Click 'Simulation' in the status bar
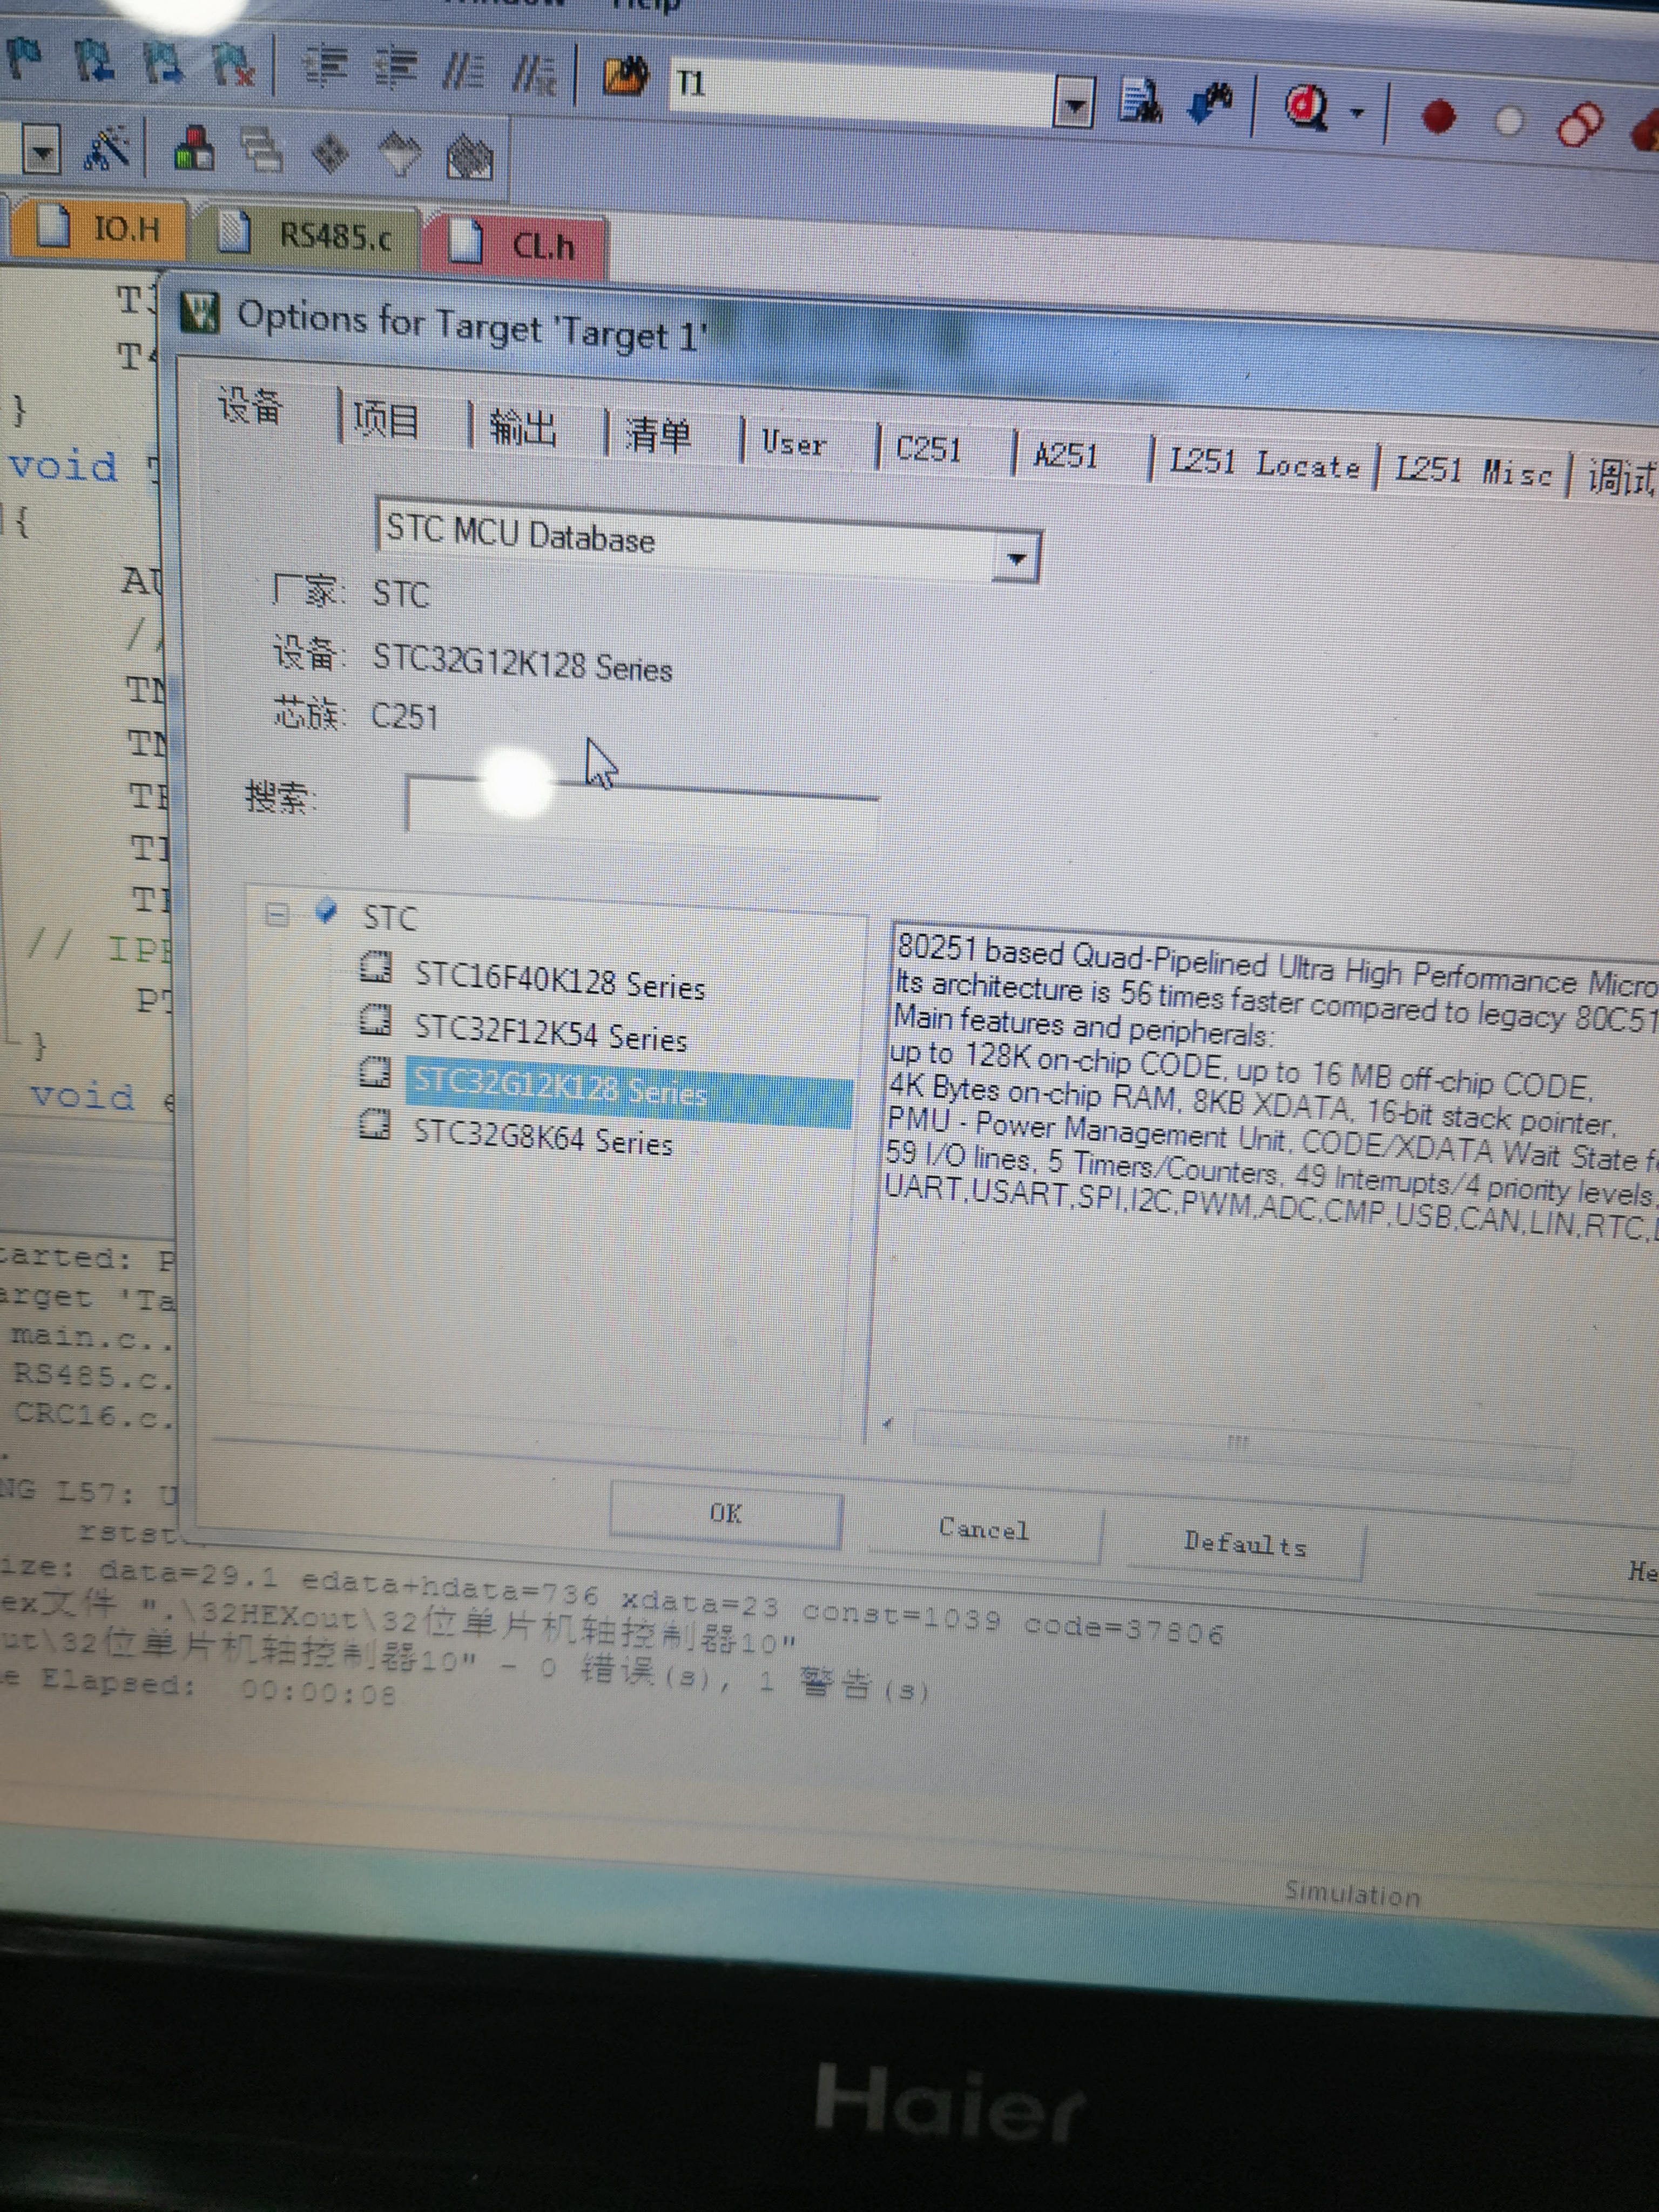The image size is (1659, 2212). coord(1352,1893)
